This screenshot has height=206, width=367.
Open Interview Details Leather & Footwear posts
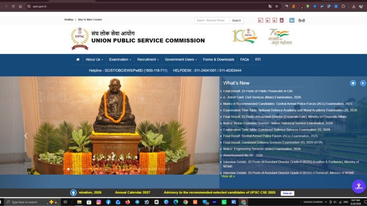[291, 164]
